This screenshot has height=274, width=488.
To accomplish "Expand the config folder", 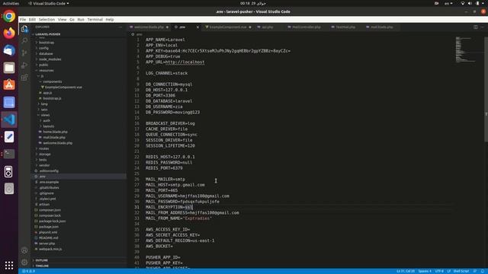I will (x=43, y=48).
